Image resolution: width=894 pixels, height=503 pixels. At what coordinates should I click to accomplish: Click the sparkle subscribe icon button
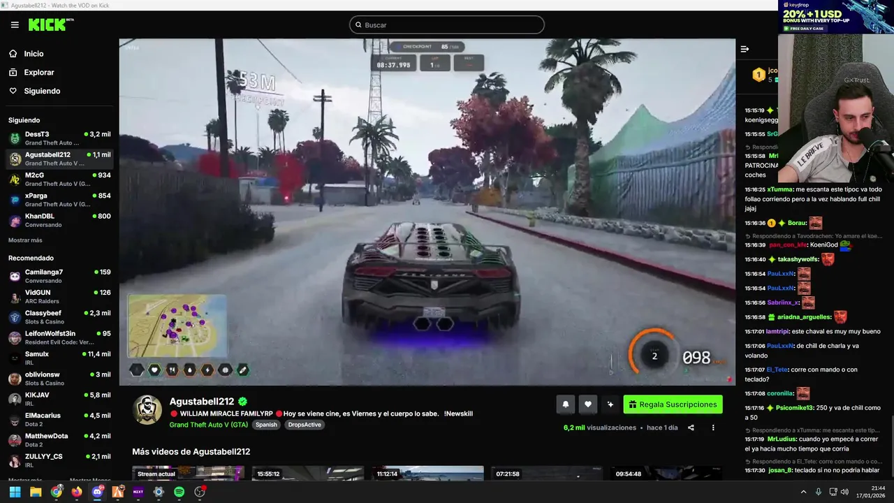(610, 404)
